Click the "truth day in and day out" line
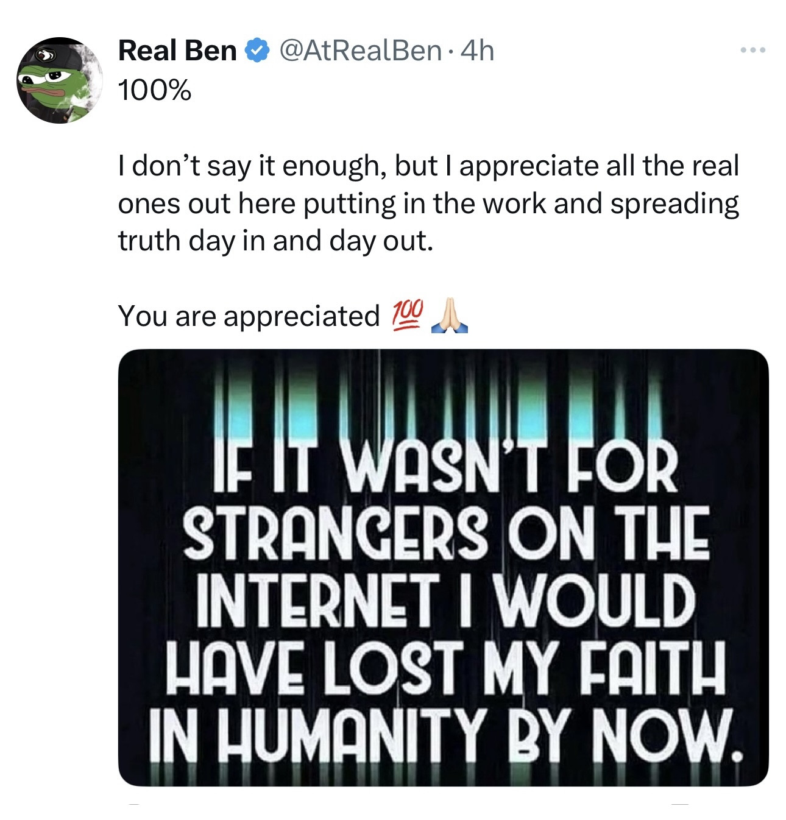Viewport: 786px width, 820px height. [275, 241]
